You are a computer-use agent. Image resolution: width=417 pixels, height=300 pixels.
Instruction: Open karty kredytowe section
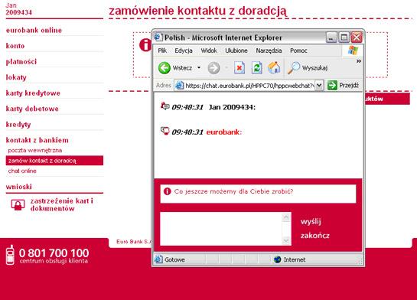pyautogui.click(x=33, y=93)
